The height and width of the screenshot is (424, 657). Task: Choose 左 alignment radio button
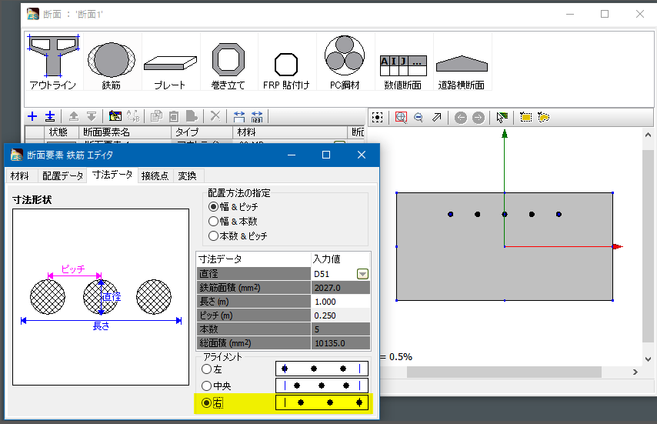pos(207,369)
